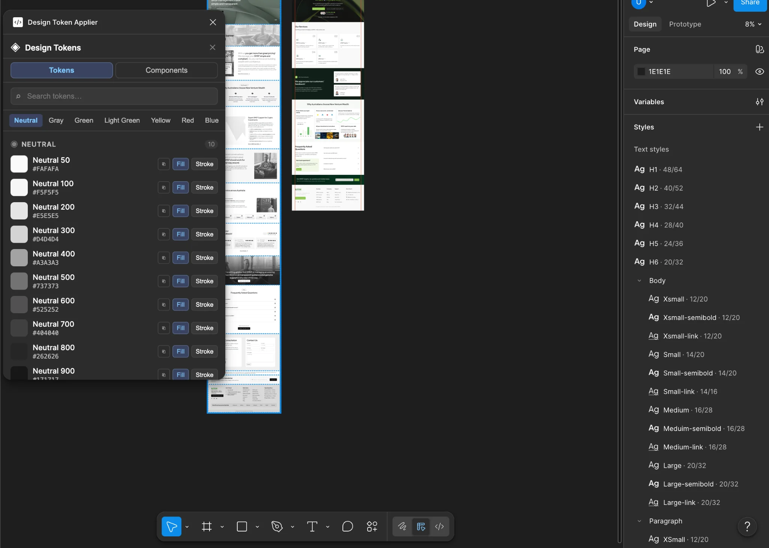The width and height of the screenshot is (769, 548).
Task: Select the Text tool
Action: tap(312, 526)
